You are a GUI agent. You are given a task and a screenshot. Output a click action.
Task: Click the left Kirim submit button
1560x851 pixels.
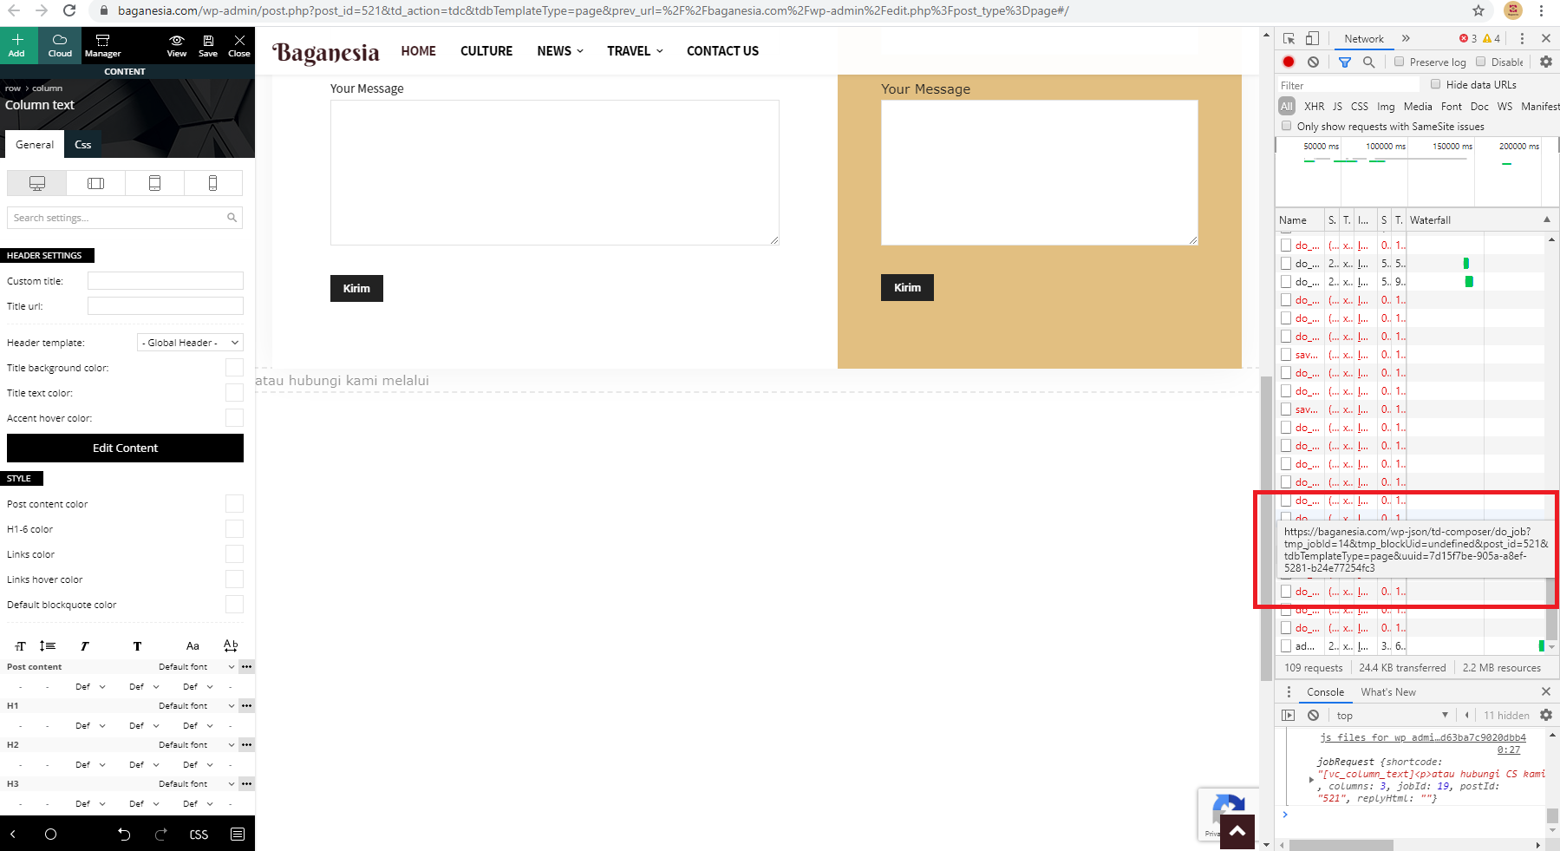356,289
